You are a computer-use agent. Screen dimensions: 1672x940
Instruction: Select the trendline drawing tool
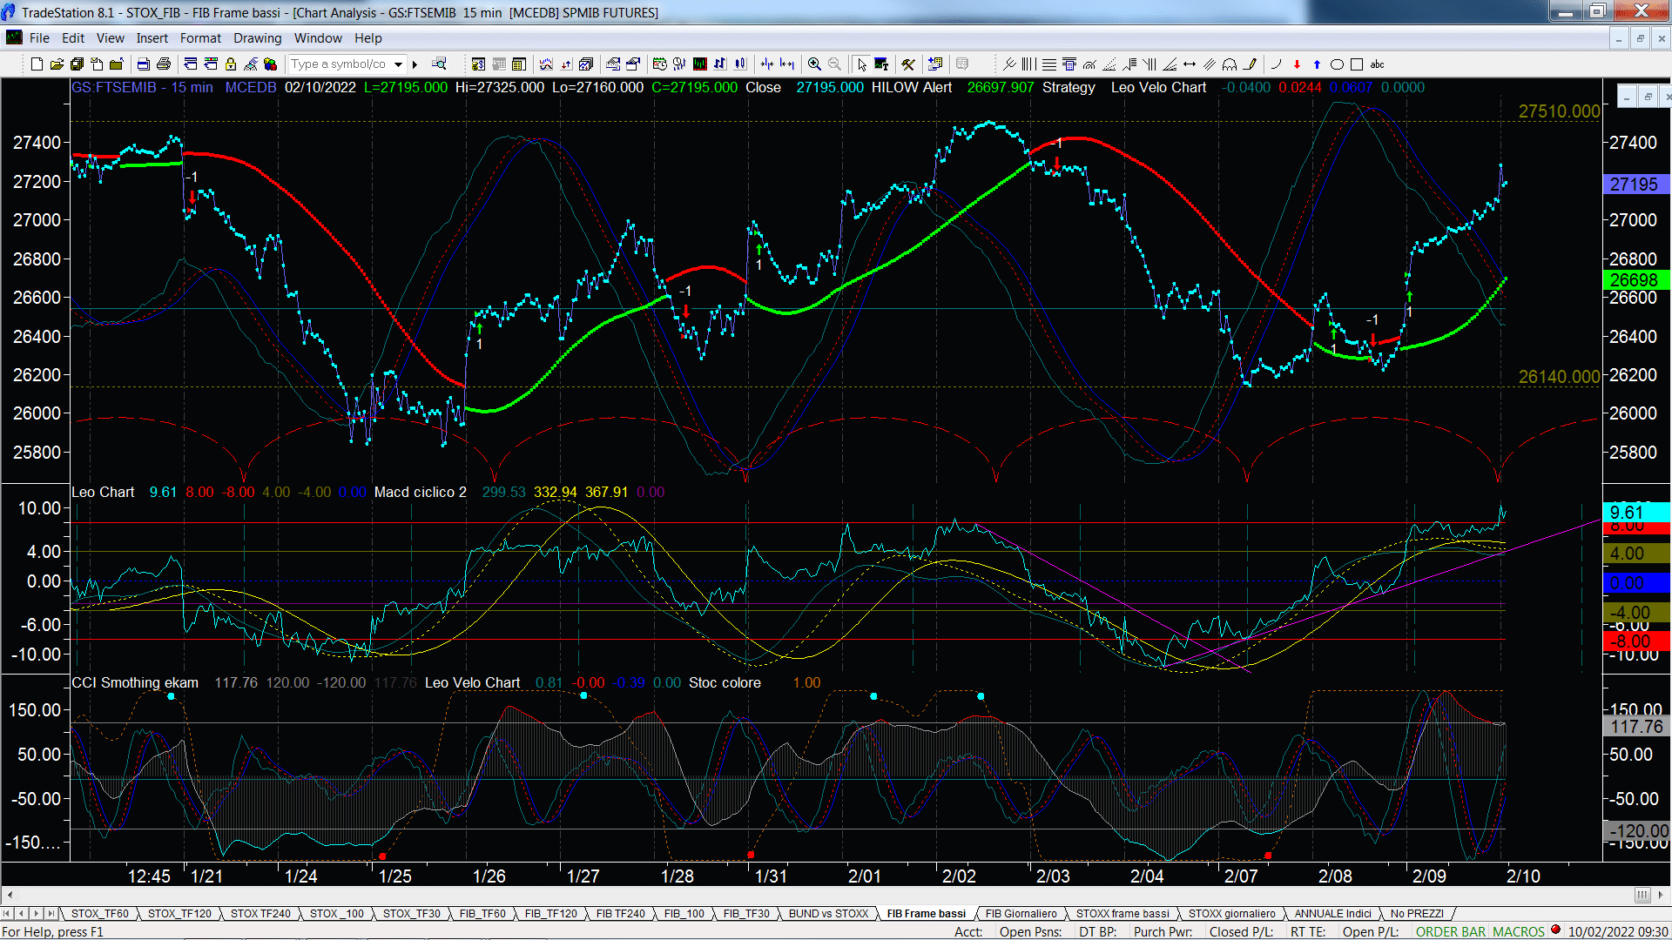1009,64
